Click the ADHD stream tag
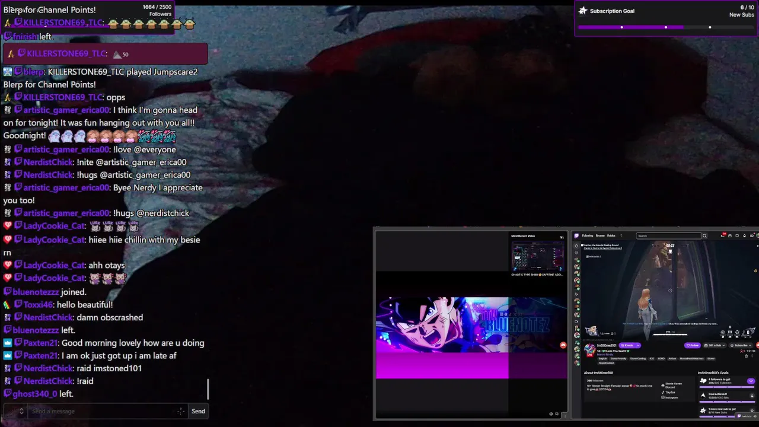 click(x=661, y=359)
